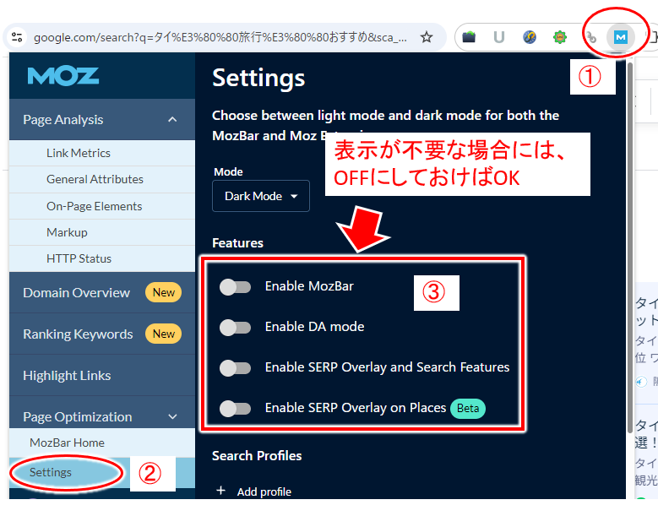Click the Search Profiles heading
The image size is (658, 516).
click(257, 455)
